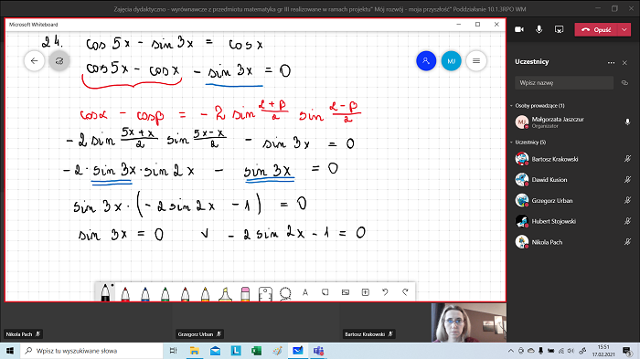This screenshot has width=640, height=359.
Task: Open the whiteboard settings hamburger menu
Action: click(x=476, y=61)
